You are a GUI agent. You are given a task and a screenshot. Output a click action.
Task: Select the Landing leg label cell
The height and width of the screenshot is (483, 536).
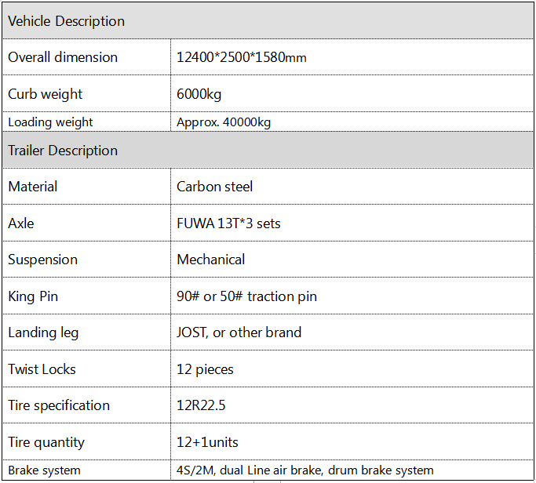86,332
